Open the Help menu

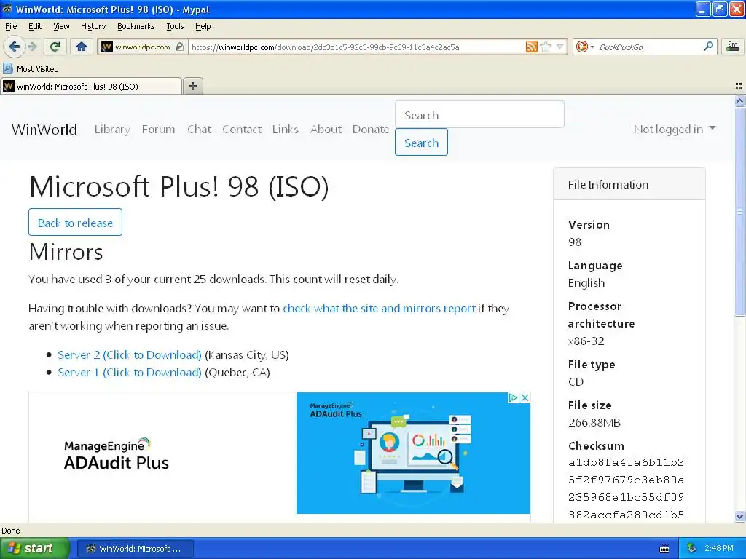pyautogui.click(x=203, y=26)
